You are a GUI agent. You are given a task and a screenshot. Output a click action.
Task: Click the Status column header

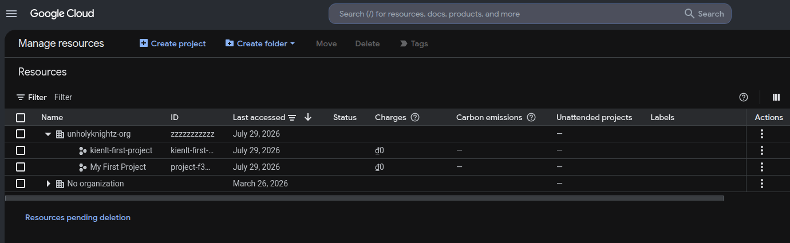(345, 117)
